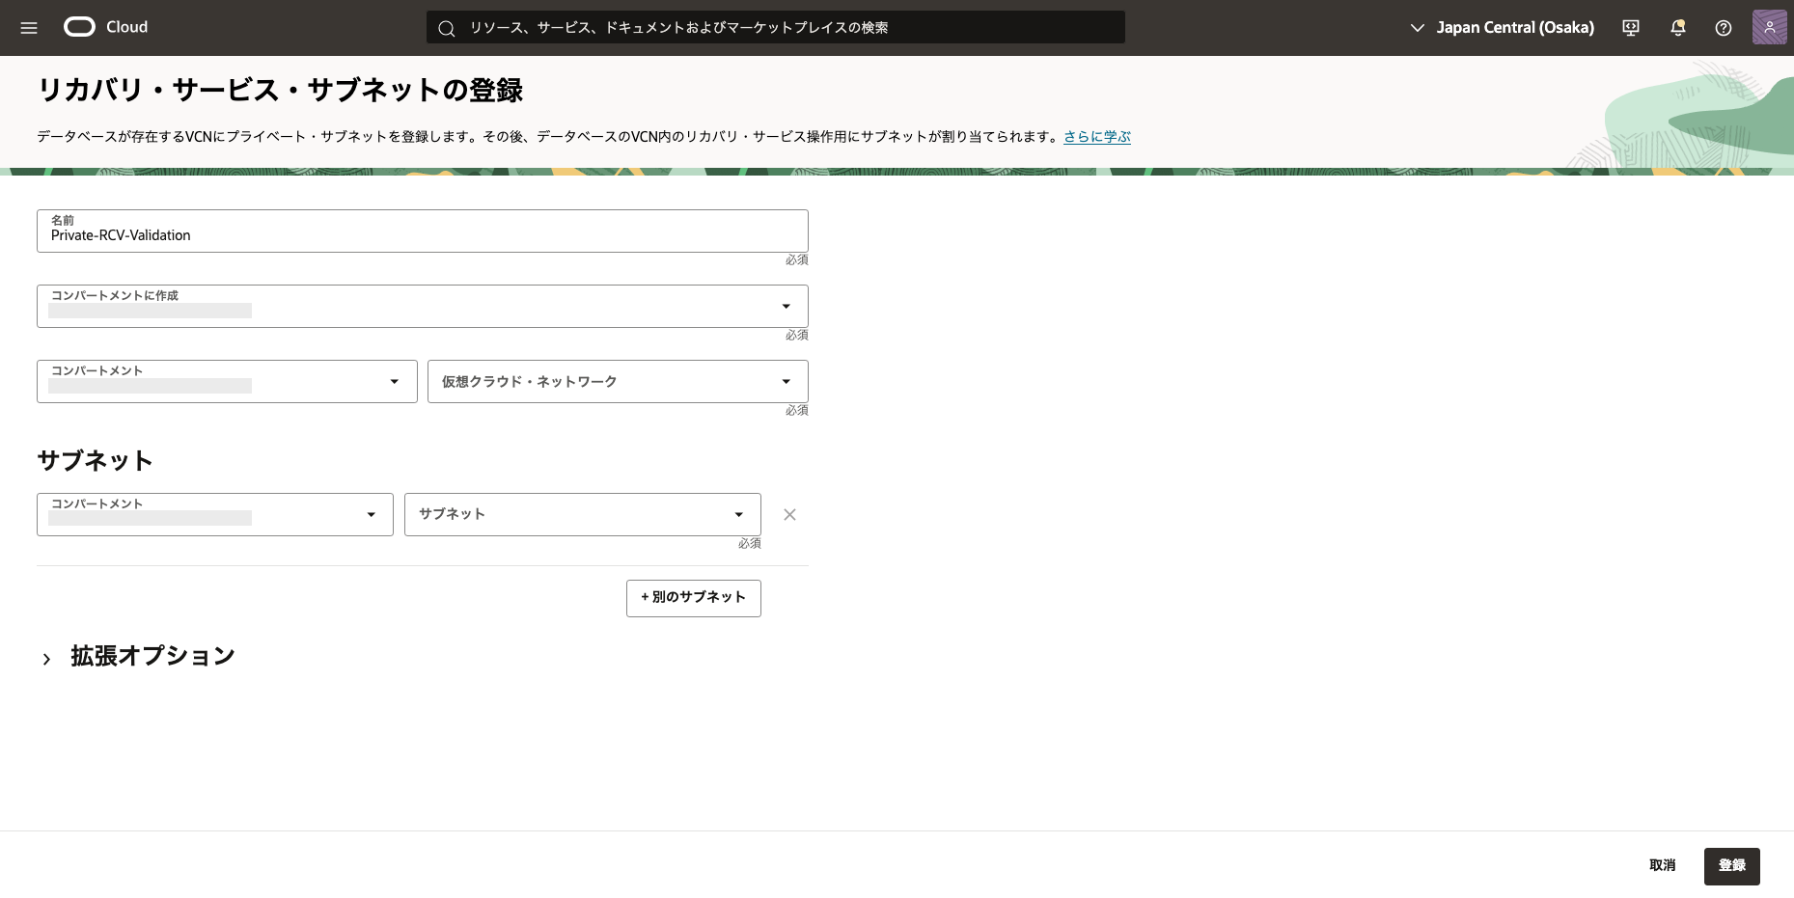Open the notifications bell
This screenshot has height=898, width=1794.
click(x=1678, y=28)
